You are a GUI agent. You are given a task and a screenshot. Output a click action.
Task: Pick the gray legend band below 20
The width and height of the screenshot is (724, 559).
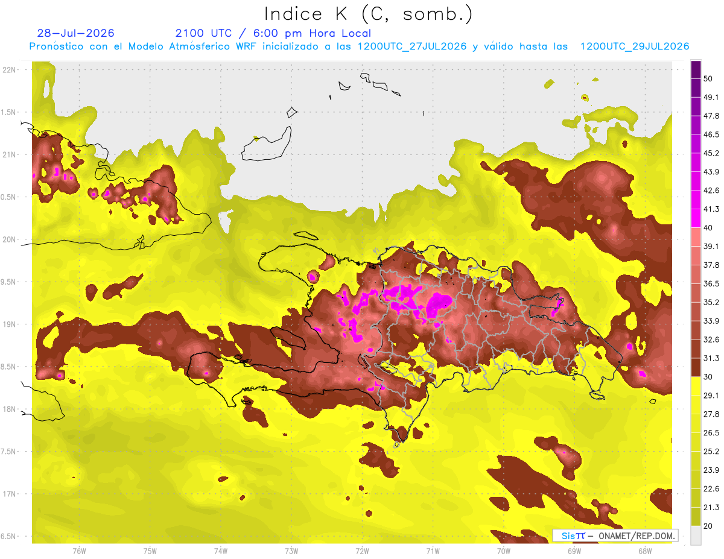(696, 535)
